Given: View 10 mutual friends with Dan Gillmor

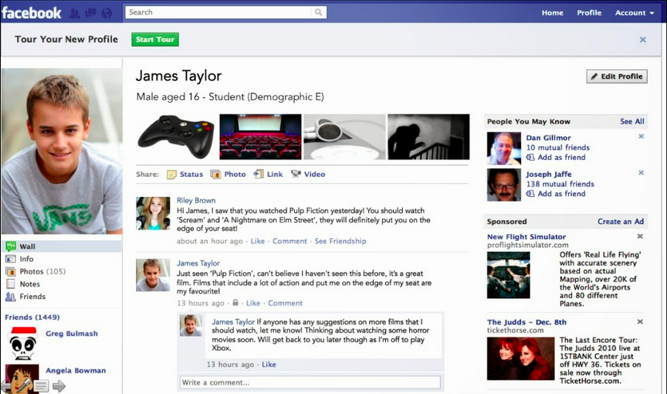Looking at the screenshot, I should [x=558, y=148].
